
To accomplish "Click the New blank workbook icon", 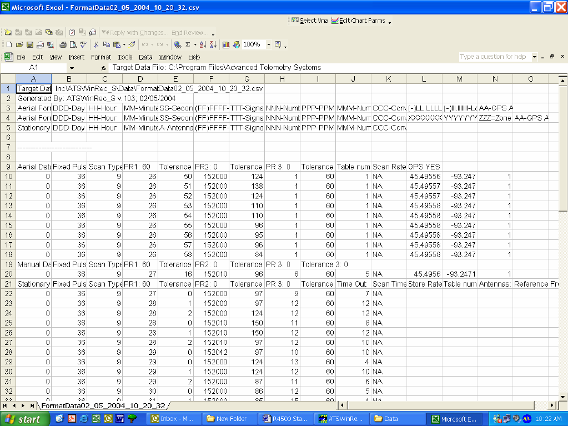I will [8, 44].
